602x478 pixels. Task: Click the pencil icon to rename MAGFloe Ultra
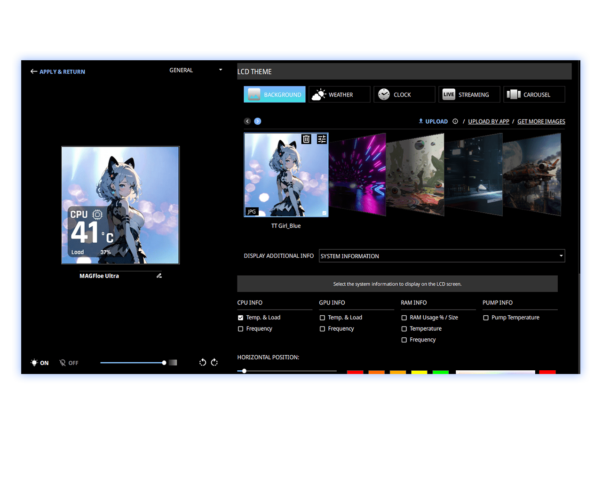pyautogui.click(x=159, y=276)
